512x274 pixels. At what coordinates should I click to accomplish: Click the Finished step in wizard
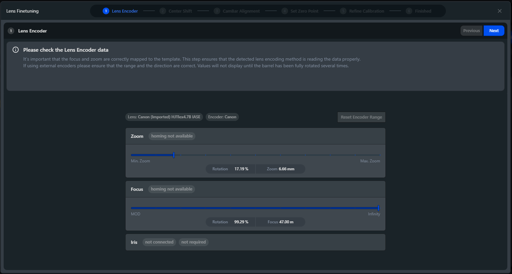(419, 11)
